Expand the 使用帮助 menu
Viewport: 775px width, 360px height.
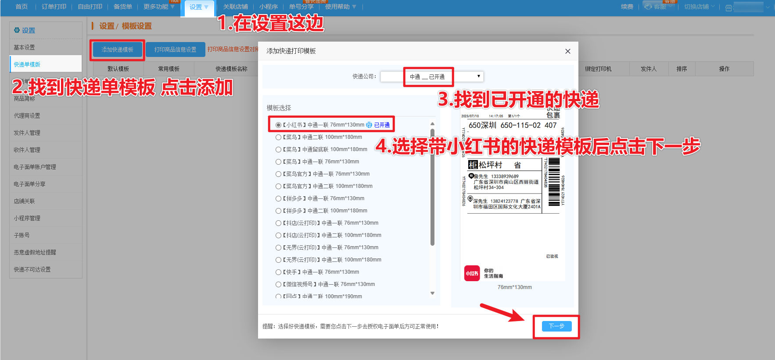[x=341, y=7]
